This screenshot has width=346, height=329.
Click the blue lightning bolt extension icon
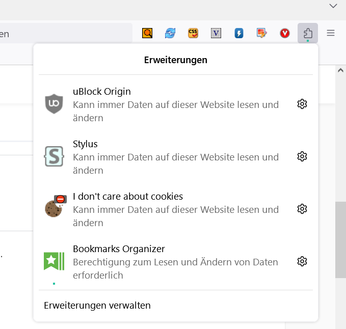pos(239,34)
